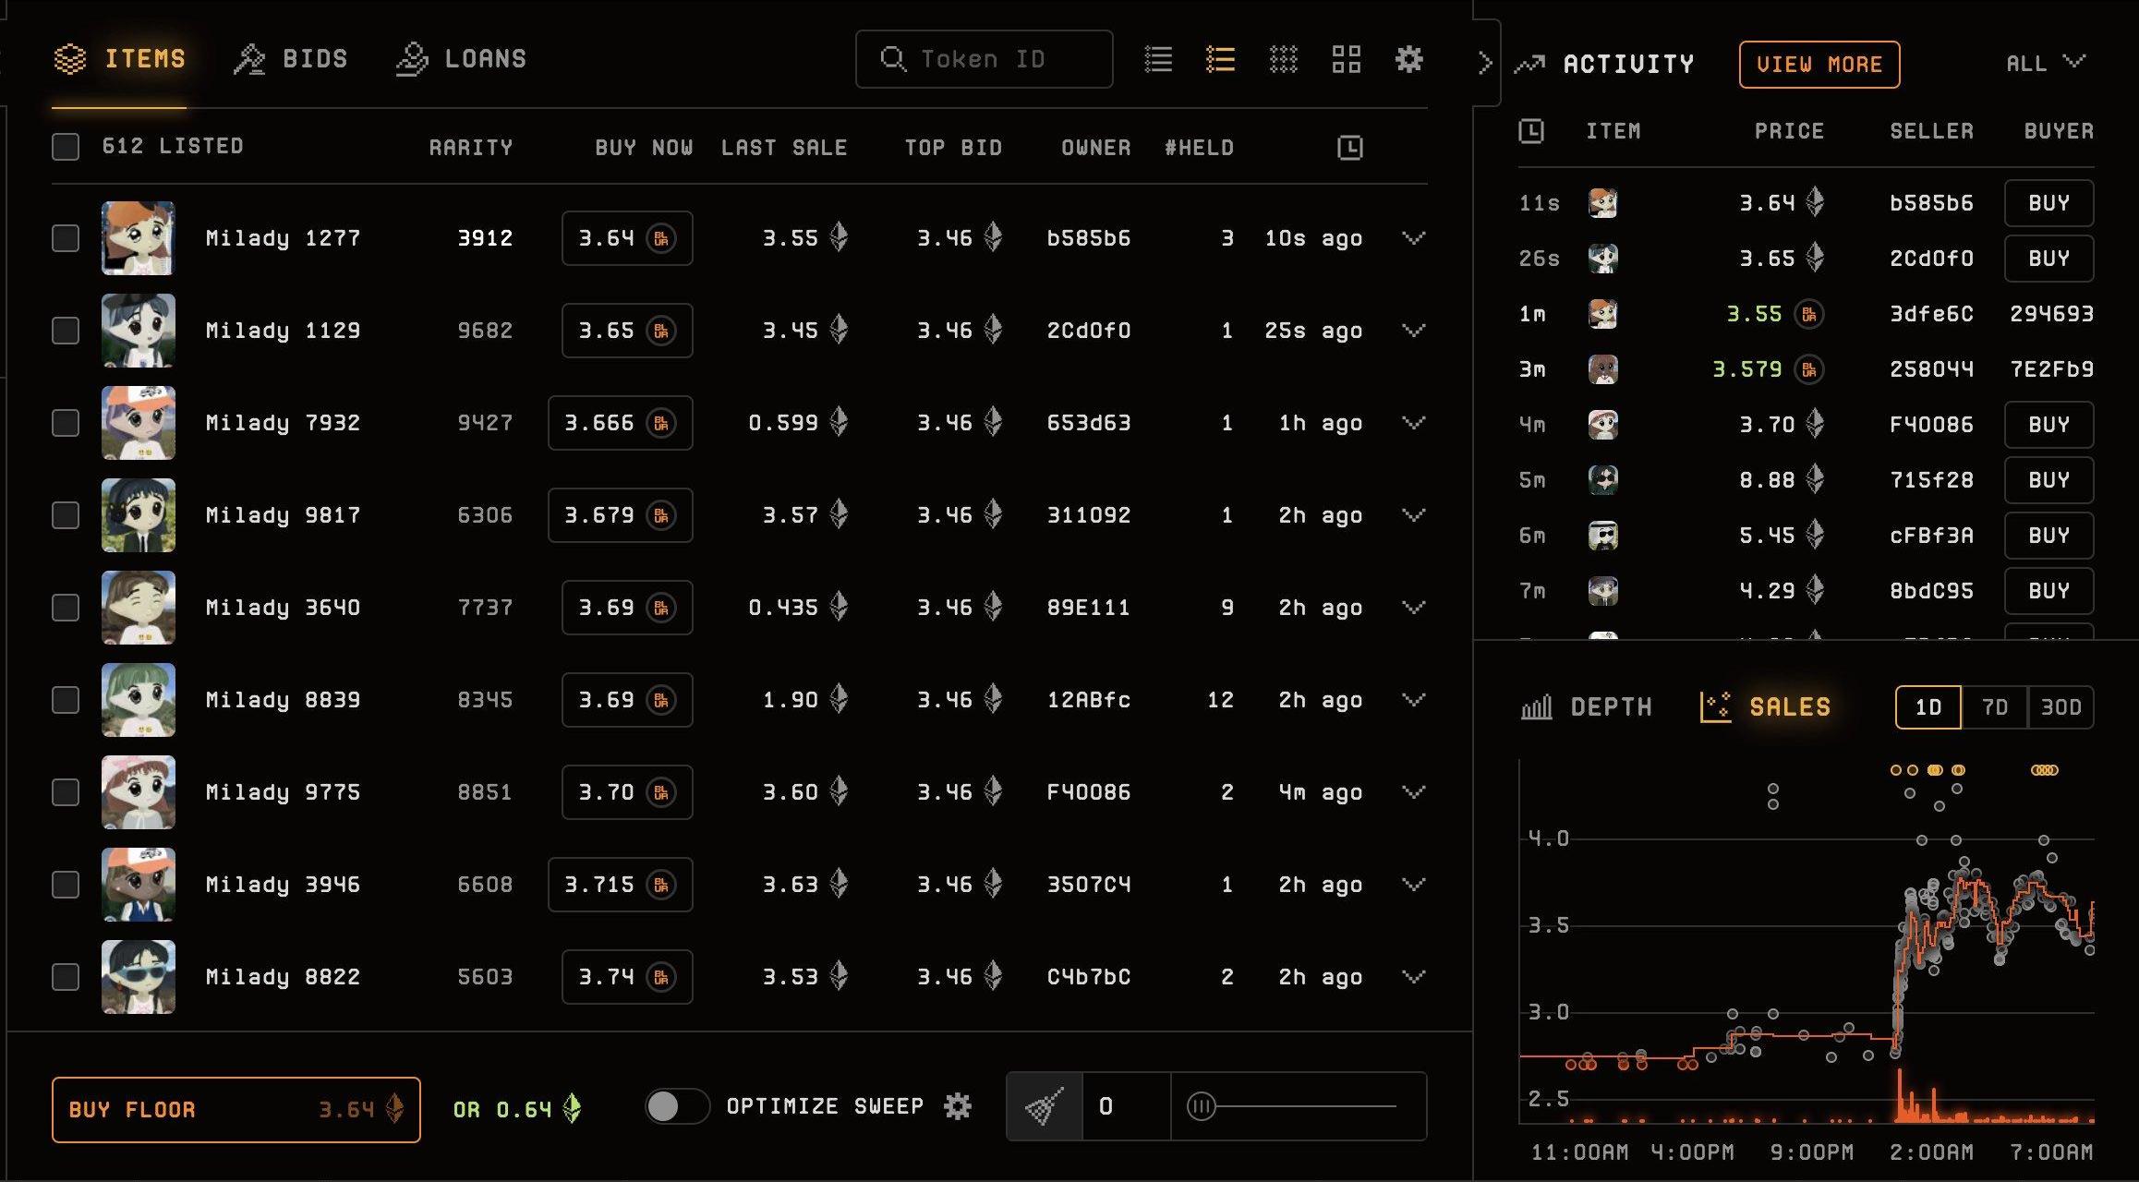Select the 30D chart range
Viewport: 2139px width, 1182px height.
(x=2060, y=707)
